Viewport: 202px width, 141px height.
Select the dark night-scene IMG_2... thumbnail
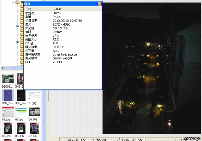(x=21, y=95)
